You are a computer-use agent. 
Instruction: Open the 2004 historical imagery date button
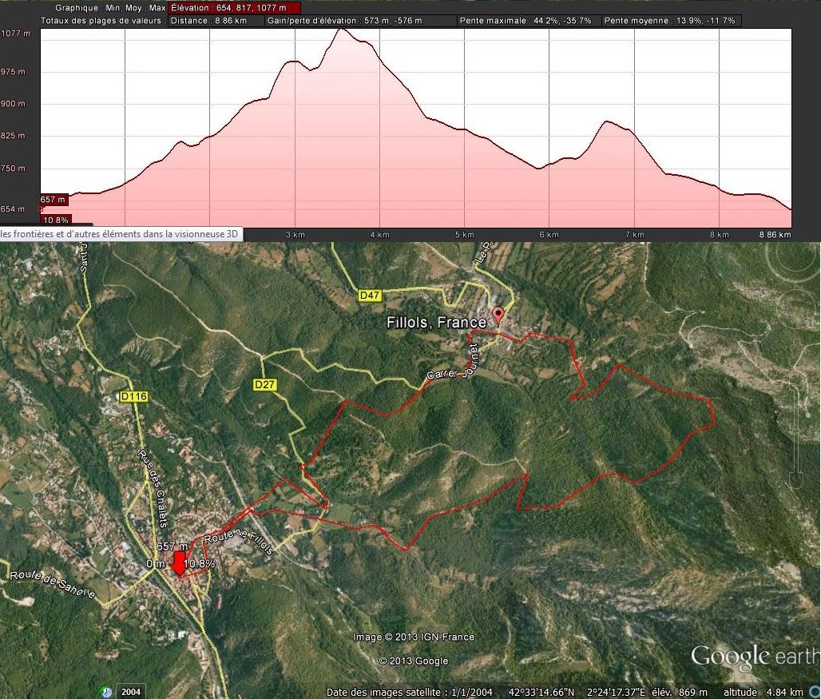click(x=130, y=691)
